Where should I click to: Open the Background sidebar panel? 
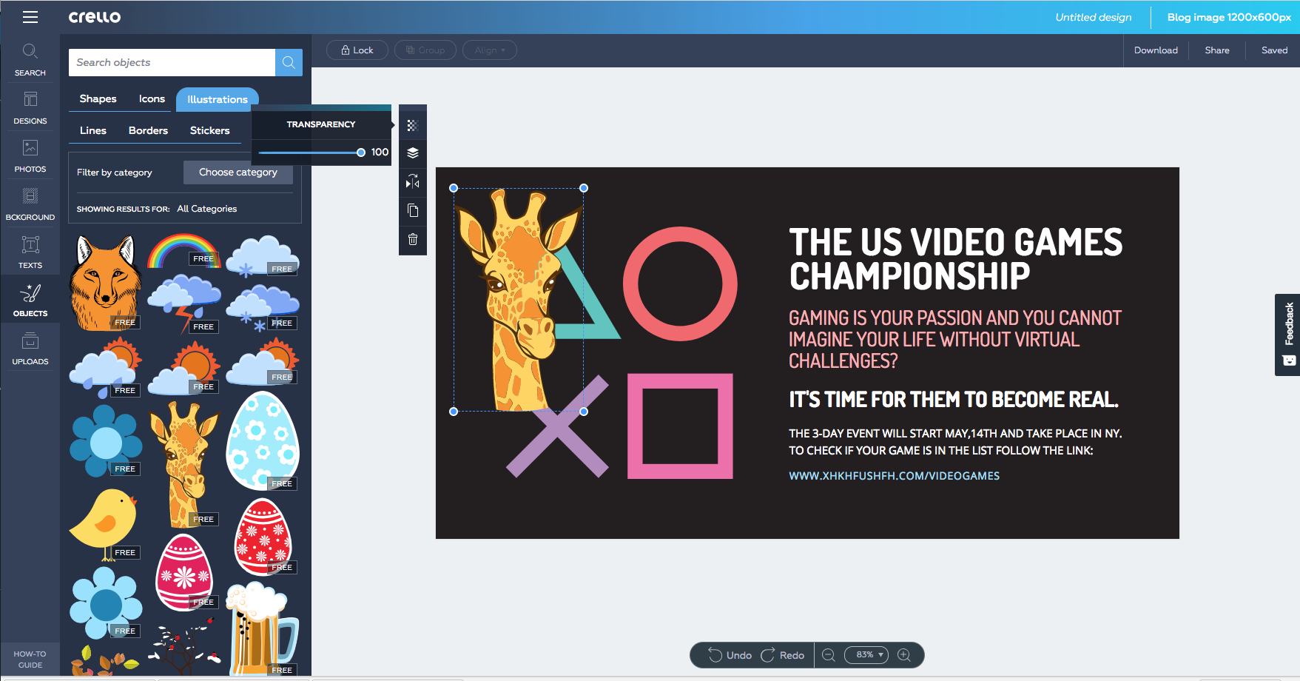coord(30,204)
